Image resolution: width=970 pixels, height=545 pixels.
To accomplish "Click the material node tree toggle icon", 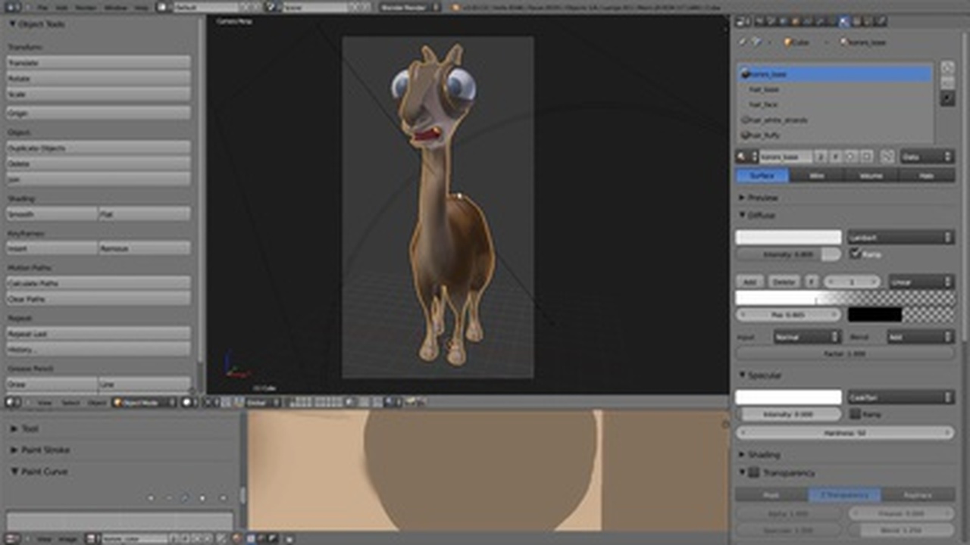I will (x=887, y=157).
